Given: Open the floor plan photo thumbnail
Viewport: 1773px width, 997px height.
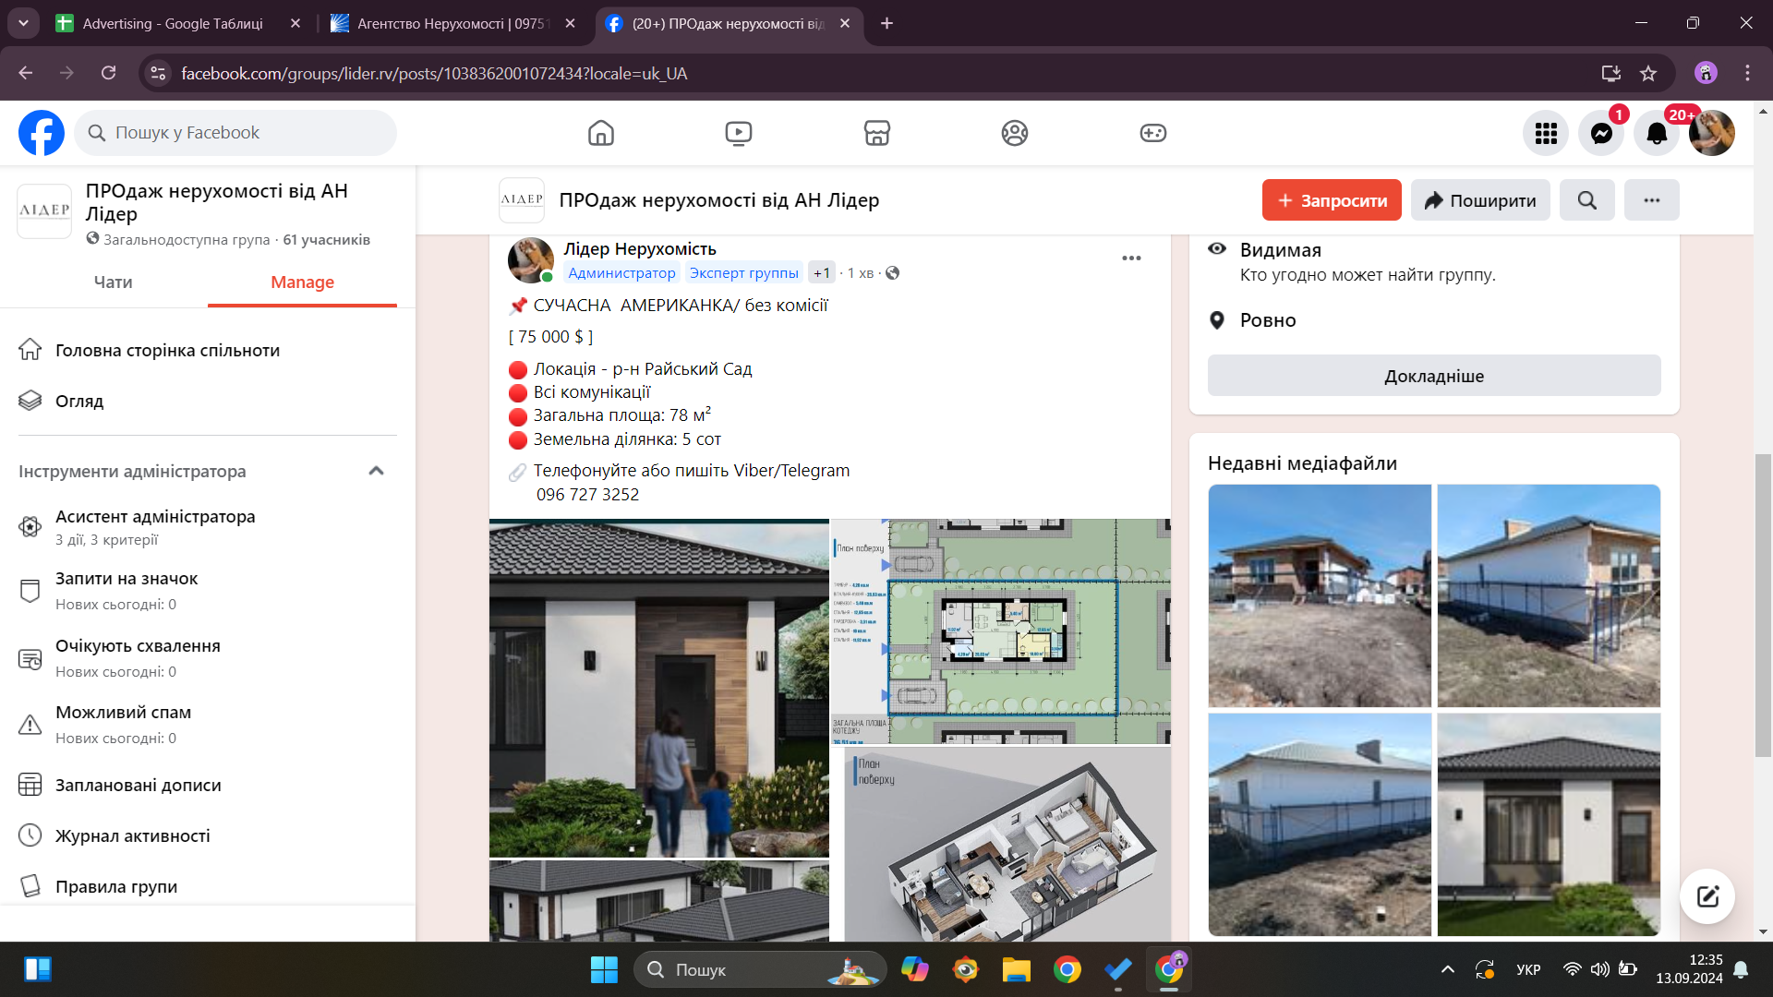Looking at the screenshot, I should (1001, 631).
